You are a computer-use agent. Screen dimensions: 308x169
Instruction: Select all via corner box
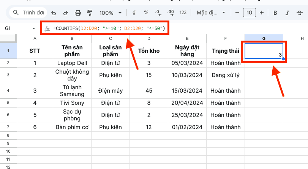pyautogui.click(x=8, y=38)
